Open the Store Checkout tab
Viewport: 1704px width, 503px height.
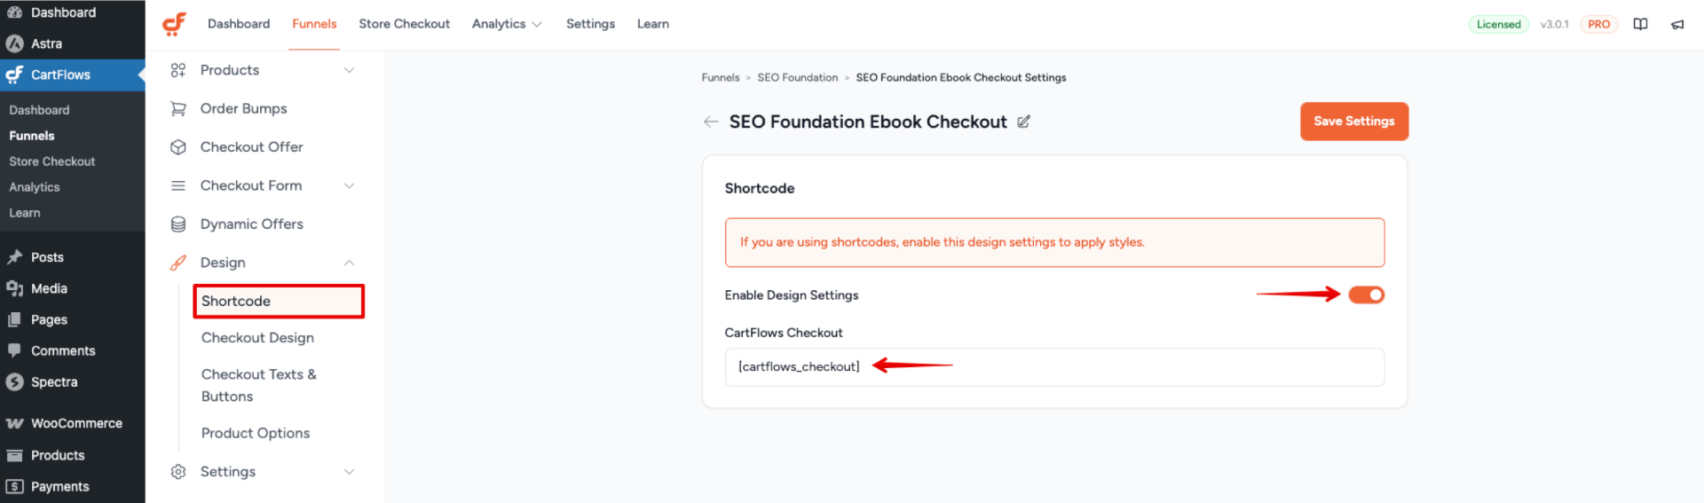click(x=404, y=24)
